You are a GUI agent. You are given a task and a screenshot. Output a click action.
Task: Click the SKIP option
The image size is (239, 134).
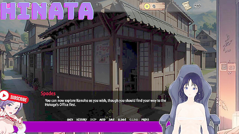coord(93,120)
